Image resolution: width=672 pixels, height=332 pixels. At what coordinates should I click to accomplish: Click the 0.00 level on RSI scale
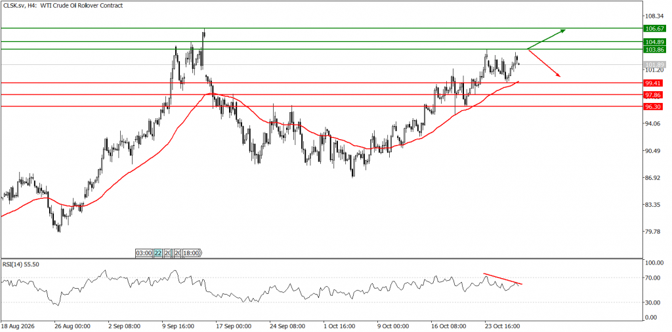pyautogui.click(x=652, y=318)
